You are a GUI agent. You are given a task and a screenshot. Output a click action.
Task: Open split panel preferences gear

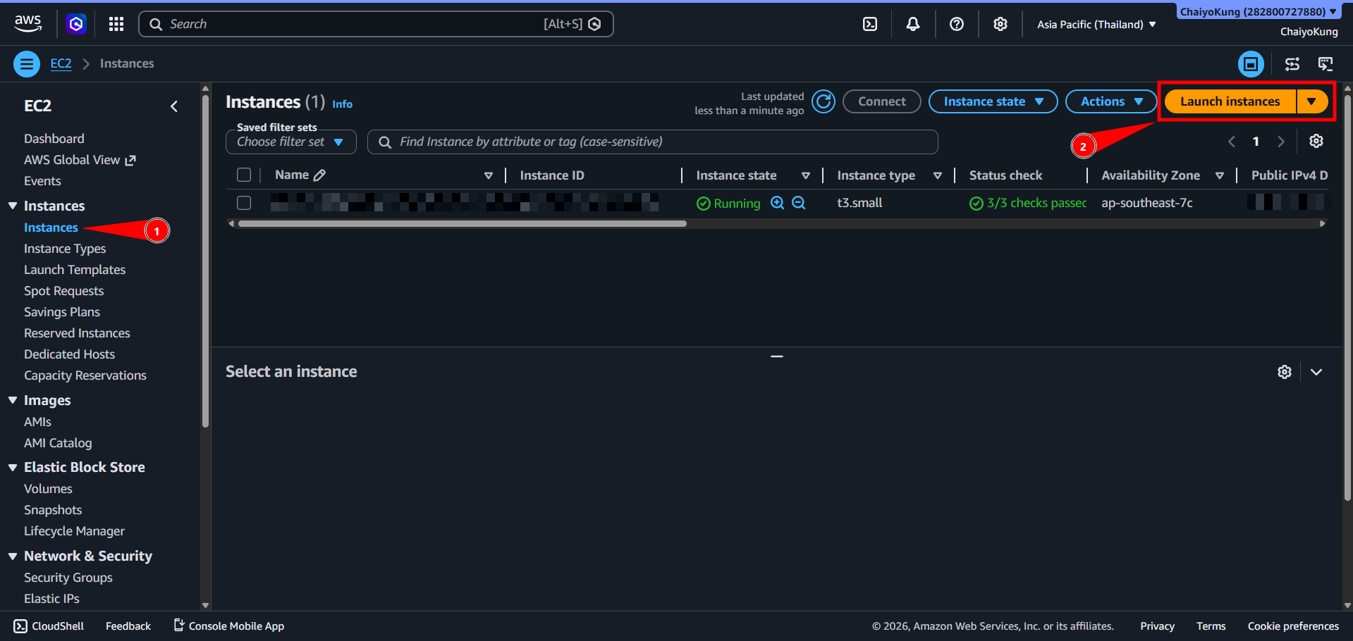(1285, 372)
